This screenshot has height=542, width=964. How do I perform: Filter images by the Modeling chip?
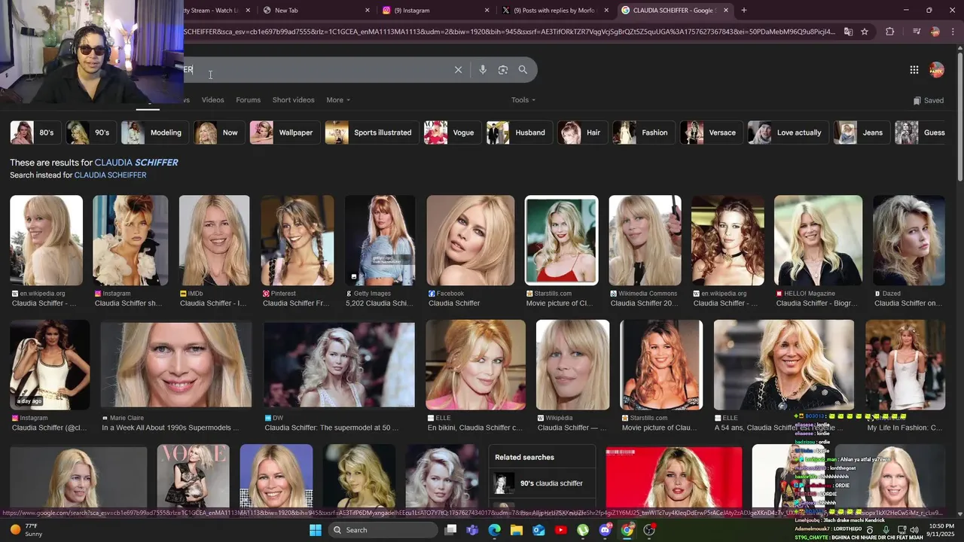coord(154,132)
